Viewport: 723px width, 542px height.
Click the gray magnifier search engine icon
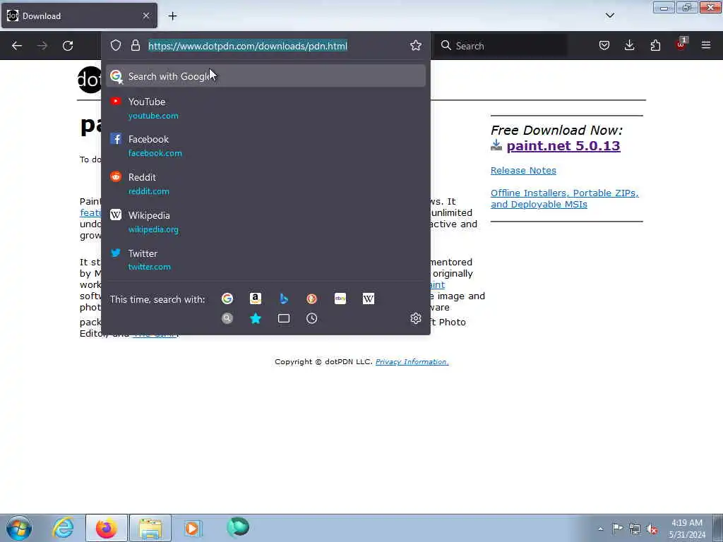pos(227,318)
